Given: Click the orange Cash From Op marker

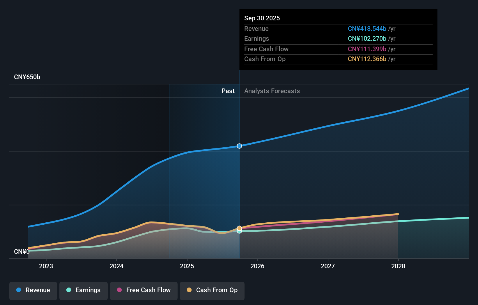Looking at the screenshot, I should pos(239,228).
